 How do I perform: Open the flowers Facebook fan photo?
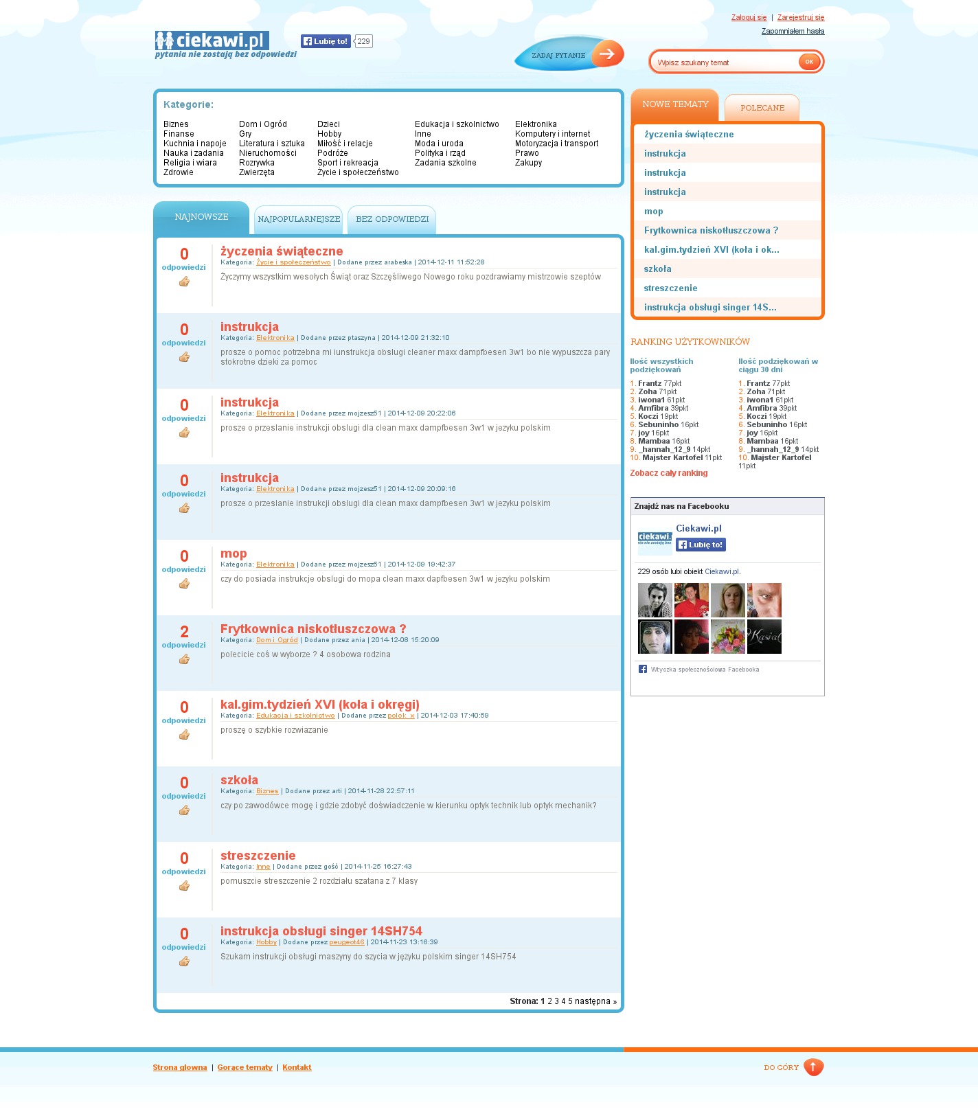(x=728, y=637)
